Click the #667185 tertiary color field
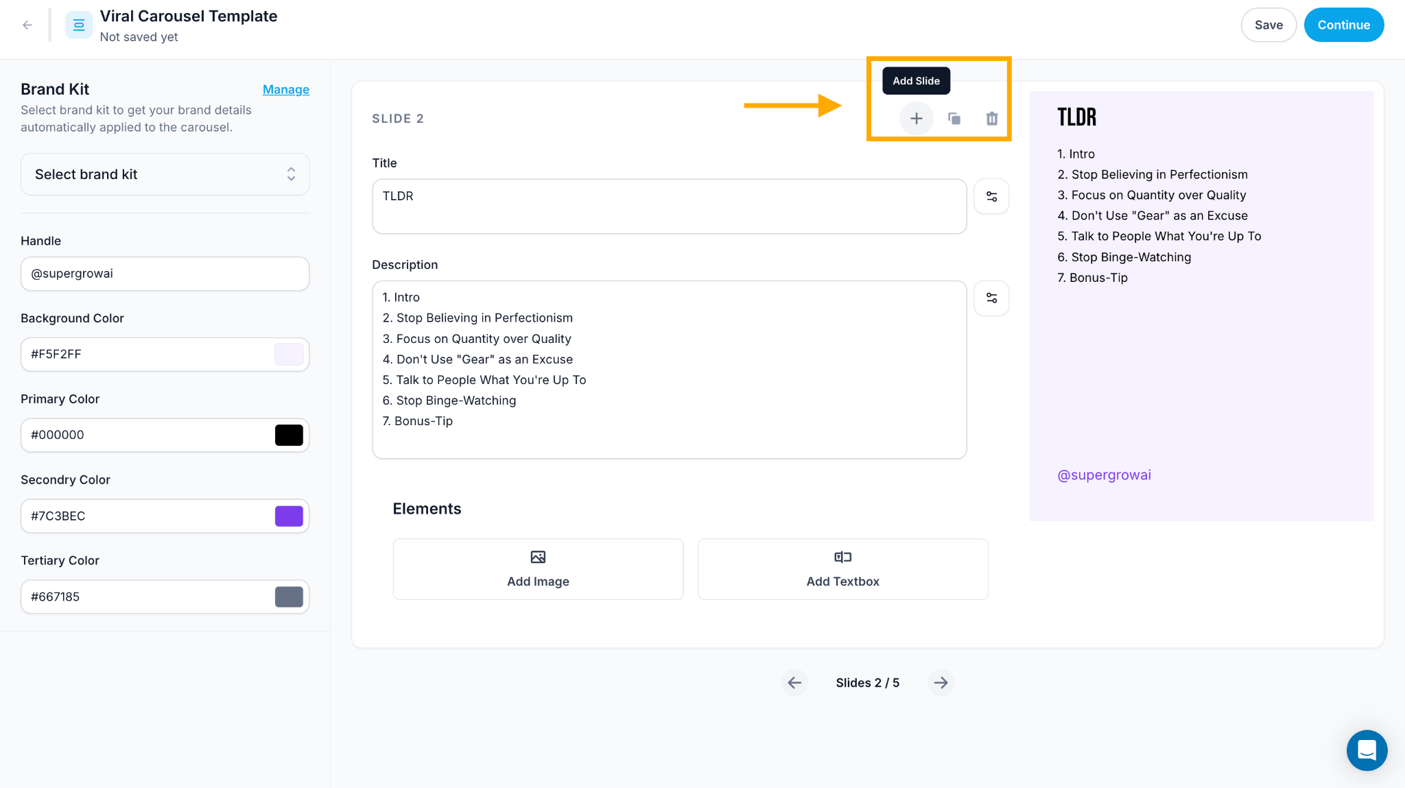The width and height of the screenshot is (1405, 788). click(x=165, y=597)
